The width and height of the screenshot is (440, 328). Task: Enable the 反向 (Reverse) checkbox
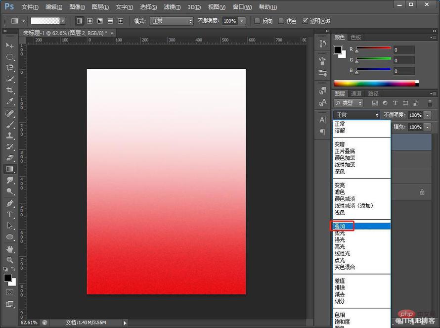[x=257, y=21]
